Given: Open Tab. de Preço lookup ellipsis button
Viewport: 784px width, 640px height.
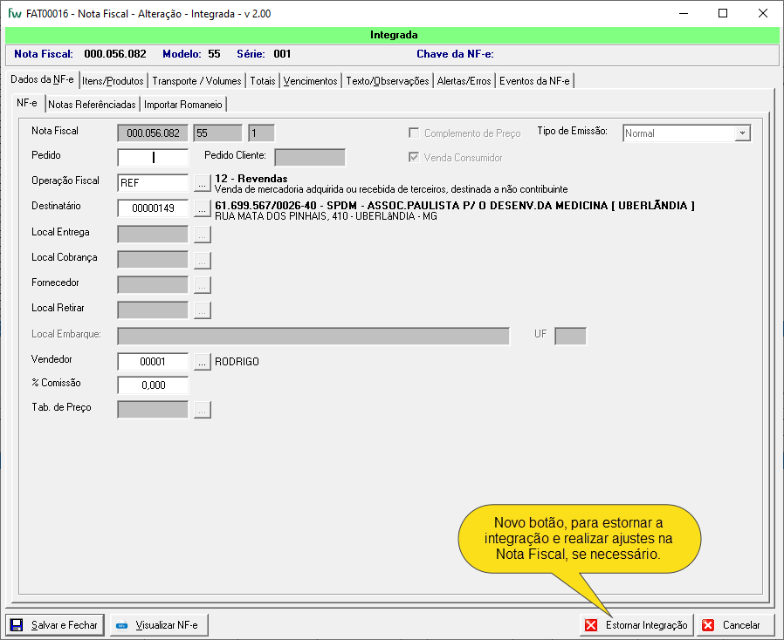Looking at the screenshot, I should pyautogui.click(x=202, y=409).
